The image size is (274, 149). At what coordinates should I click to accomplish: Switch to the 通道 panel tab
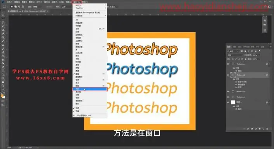click(235, 47)
